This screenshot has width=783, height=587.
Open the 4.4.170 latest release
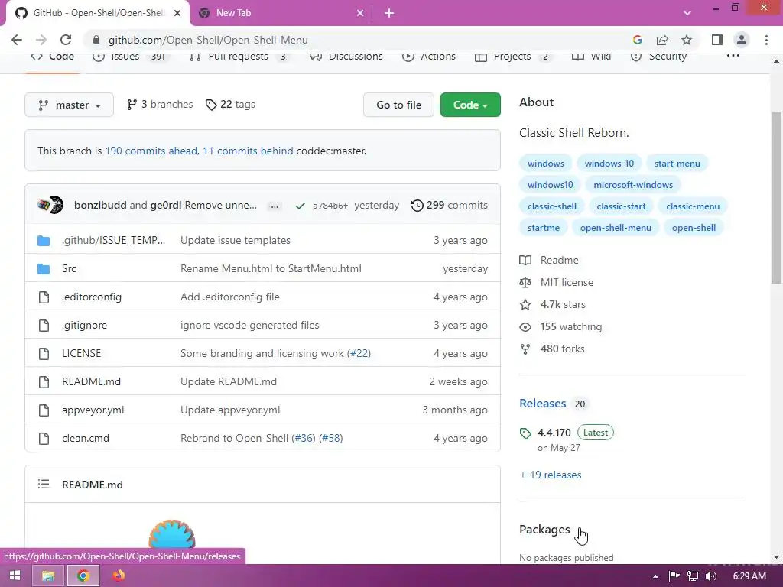554,433
